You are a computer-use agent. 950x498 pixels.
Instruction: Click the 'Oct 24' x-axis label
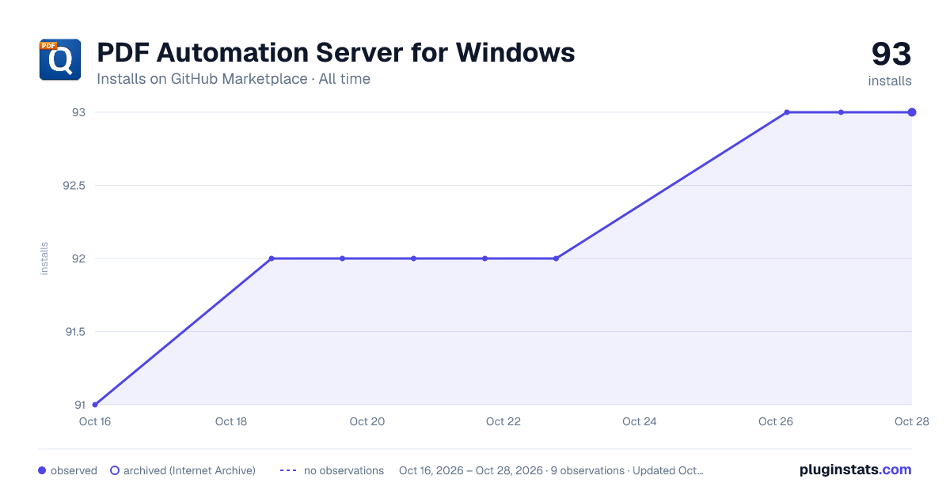tap(640, 421)
